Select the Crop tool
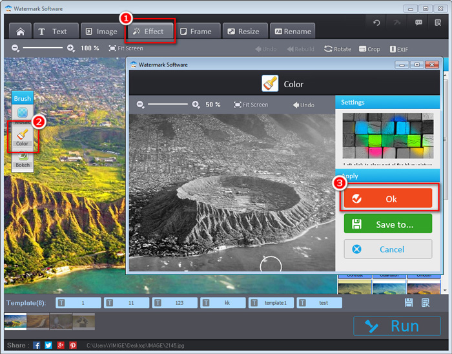Viewport: 452px width, 354px height. [369, 49]
